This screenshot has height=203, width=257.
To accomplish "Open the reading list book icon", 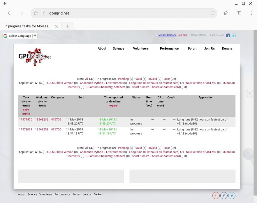I will (239, 13).
